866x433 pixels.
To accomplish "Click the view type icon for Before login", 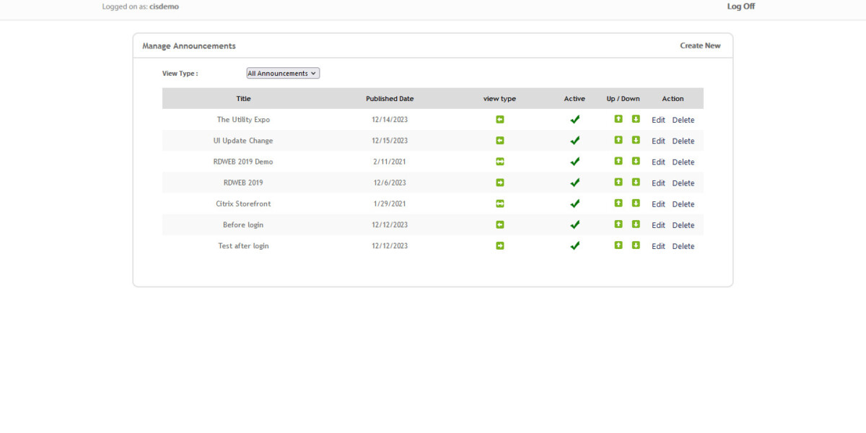I will tap(500, 224).
